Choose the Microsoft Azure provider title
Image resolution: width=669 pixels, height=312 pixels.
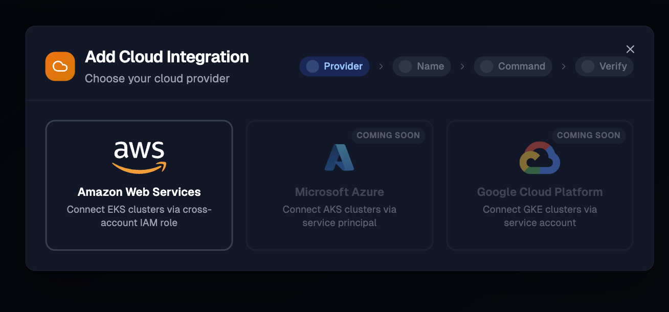tap(339, 192)
